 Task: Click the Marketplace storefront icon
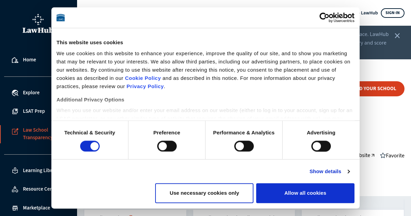tap(15, 208)
